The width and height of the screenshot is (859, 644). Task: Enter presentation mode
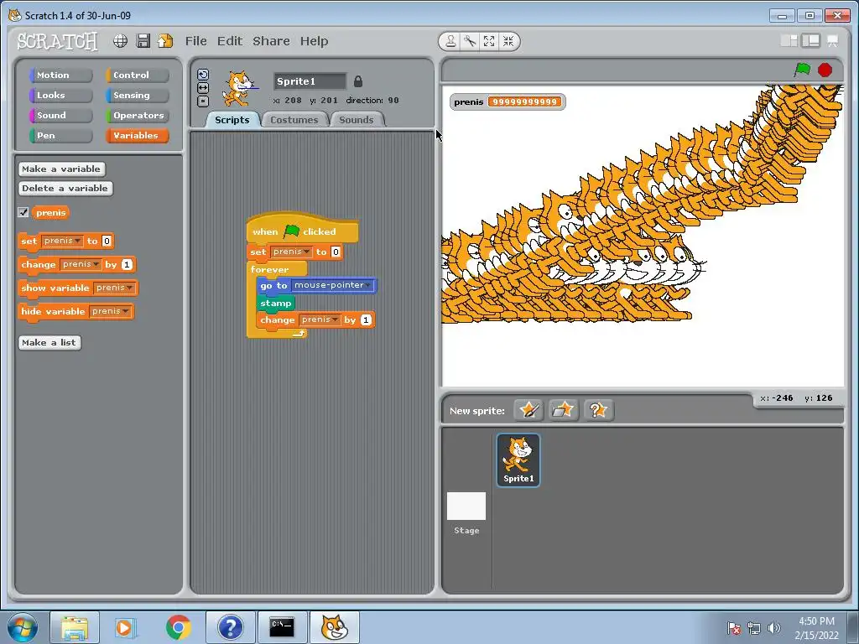833,41
